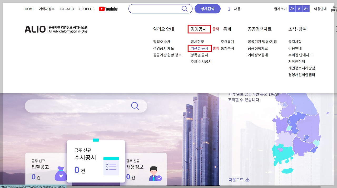337x188 pixels.
Task: Open the 기관별 공시 link
Action: (x=199, y=48)
